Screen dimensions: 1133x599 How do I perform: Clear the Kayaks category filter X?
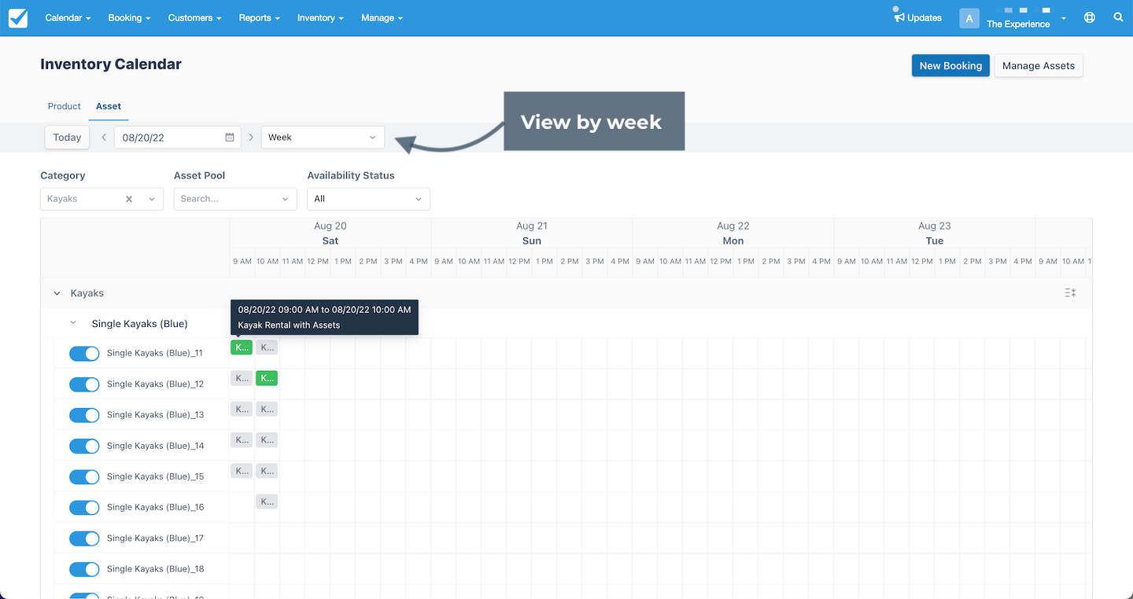[129, 199]
